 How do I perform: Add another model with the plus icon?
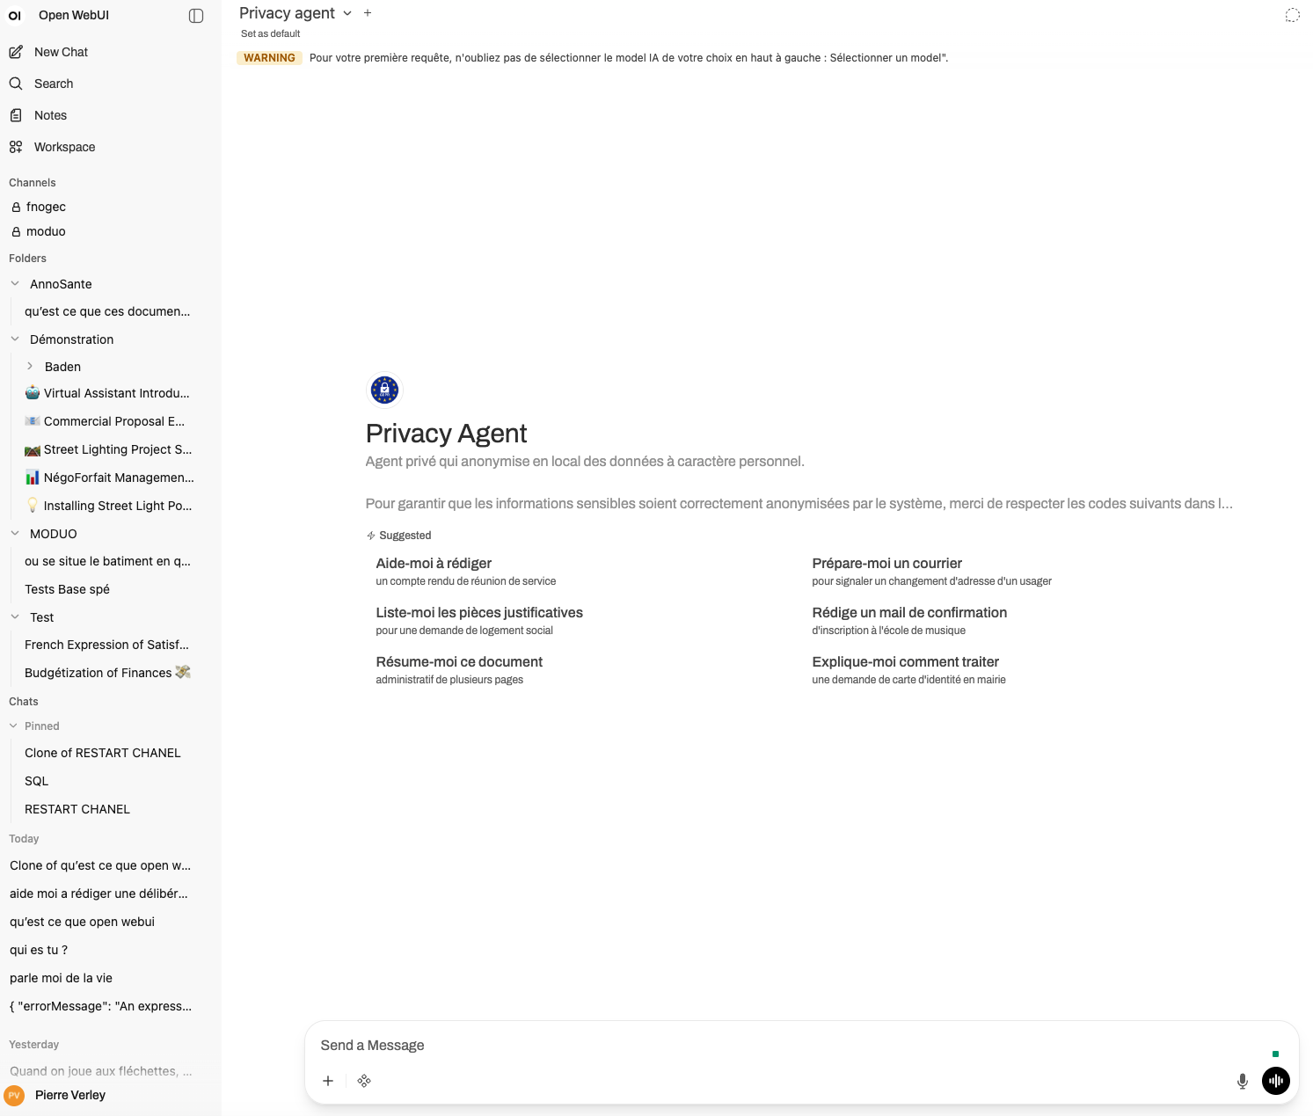click(368, 13)
